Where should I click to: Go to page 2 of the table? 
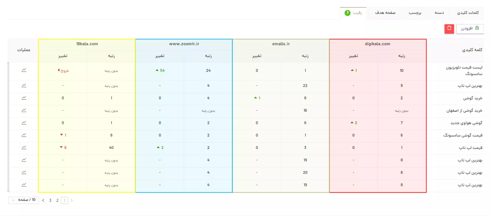click(x=57, y=200)
